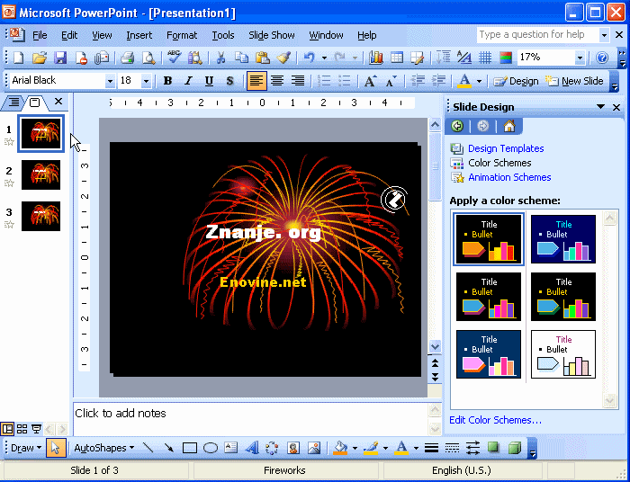Click the New presentation icon
This screenshot has width=630, height=482.
pos(19,58)
